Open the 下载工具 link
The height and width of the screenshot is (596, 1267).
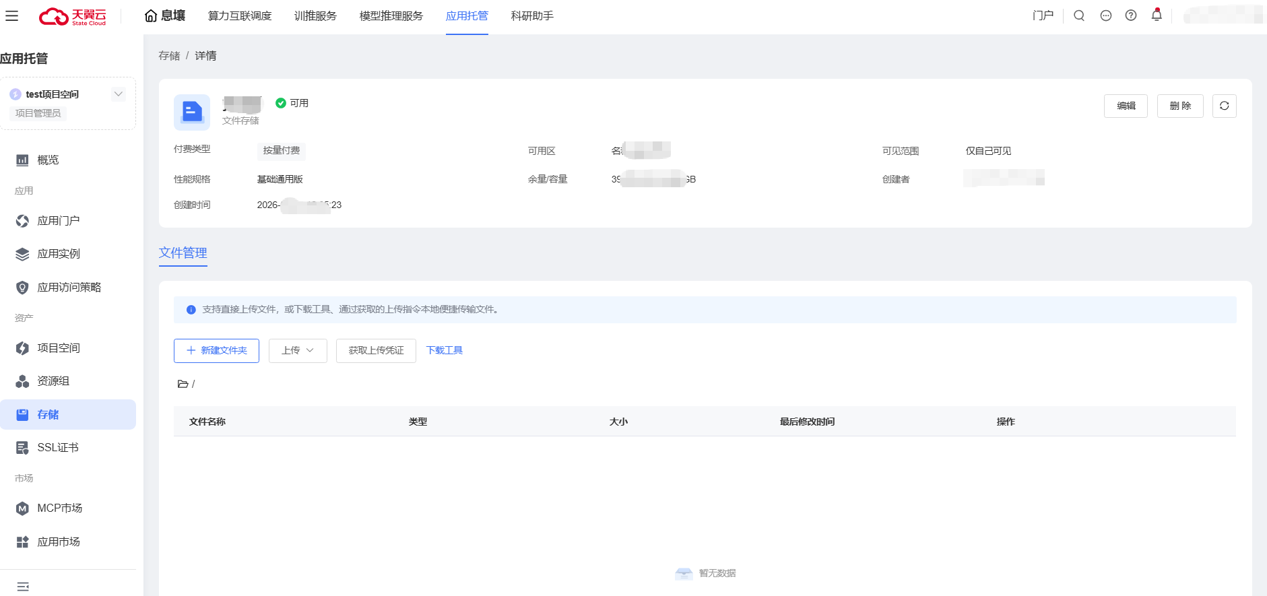click(444, 350)
